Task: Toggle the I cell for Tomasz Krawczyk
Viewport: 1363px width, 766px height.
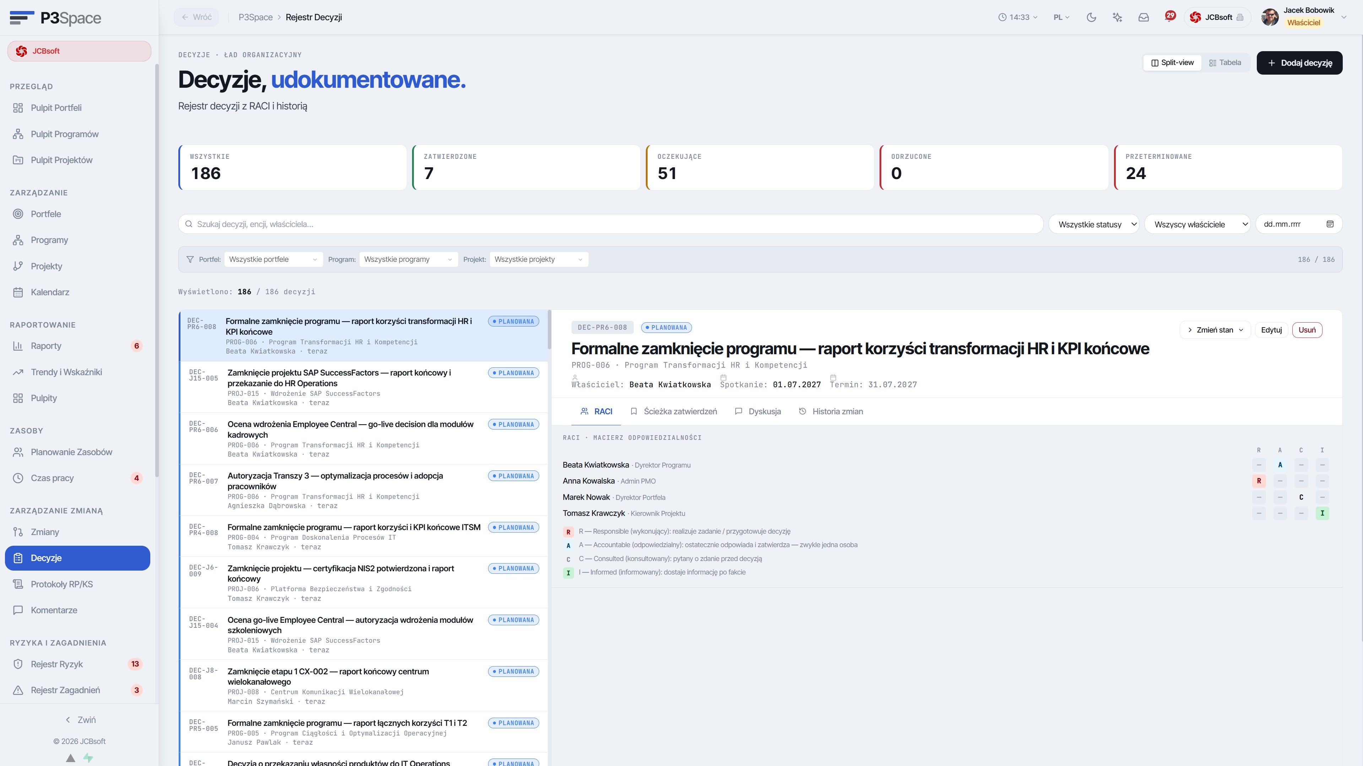Action: click(x=1322, y=513)
